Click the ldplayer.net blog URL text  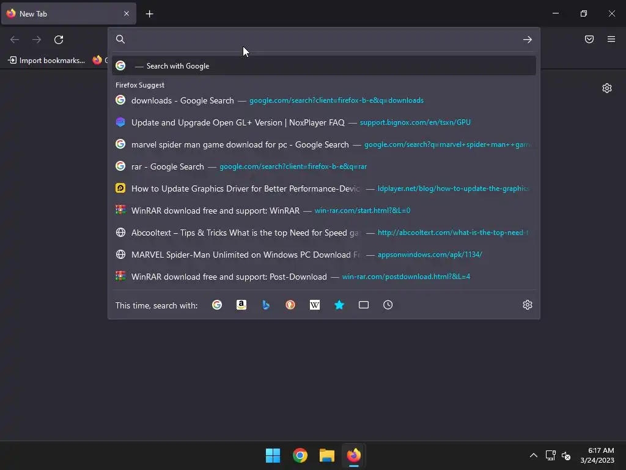(x=454, y=188)
